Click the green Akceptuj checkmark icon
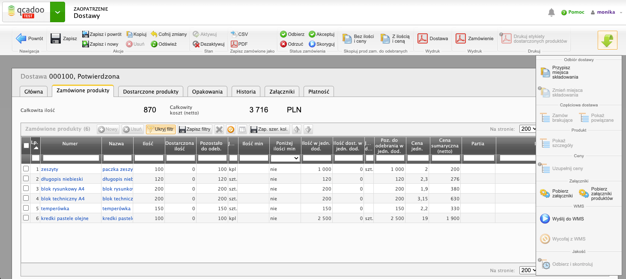 [312, 34]
